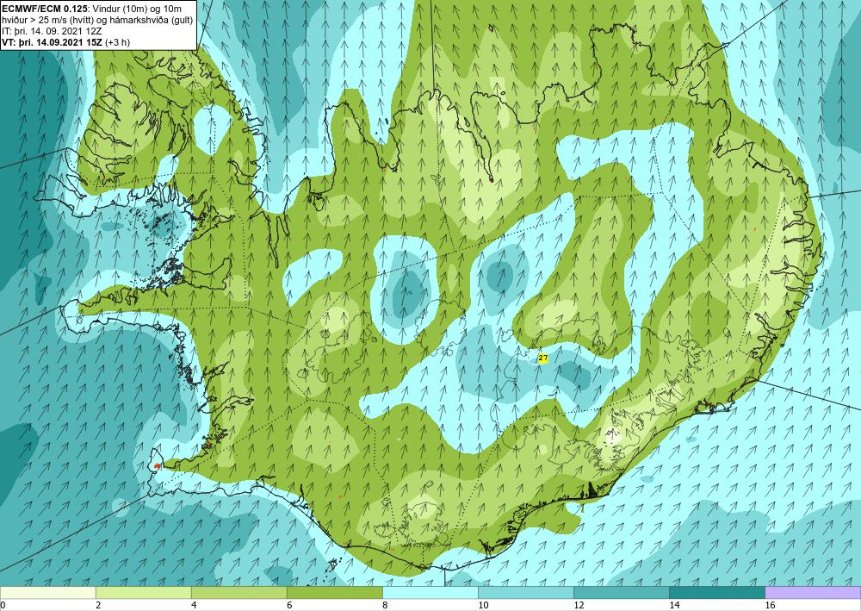Select the dark teal 14–16 legend swatch

716,593
